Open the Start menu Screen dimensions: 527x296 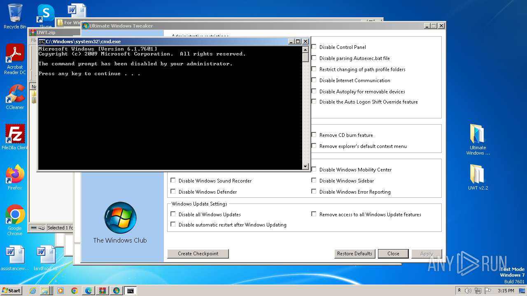tap(11, 291)
